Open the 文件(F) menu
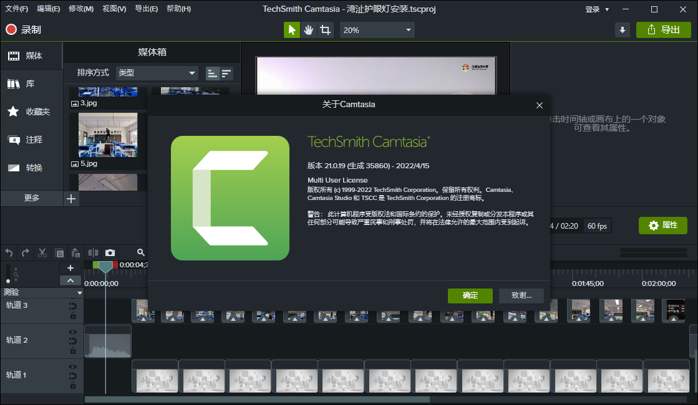The width and height of the screenshot is (698, 405). click(x=16, y=9)
